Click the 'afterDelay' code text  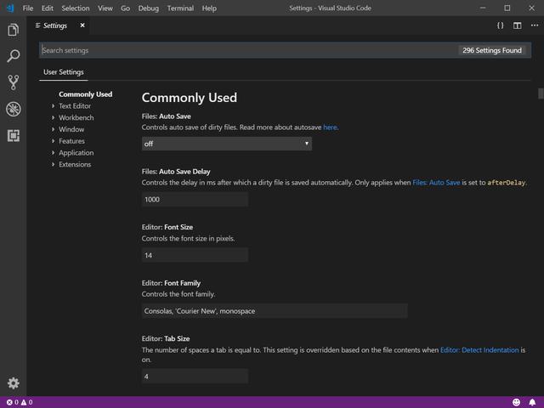[x=507, y=183]
